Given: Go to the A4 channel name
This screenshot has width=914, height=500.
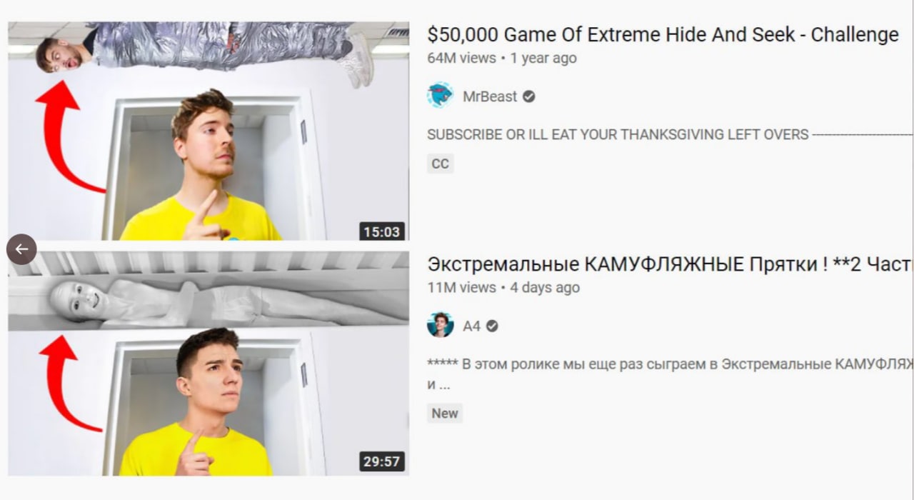Looking at the screenshot, I should pyautogui.click(x=471, y=326).
